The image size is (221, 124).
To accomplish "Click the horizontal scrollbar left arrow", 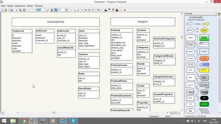I will [x=18, y=113].
